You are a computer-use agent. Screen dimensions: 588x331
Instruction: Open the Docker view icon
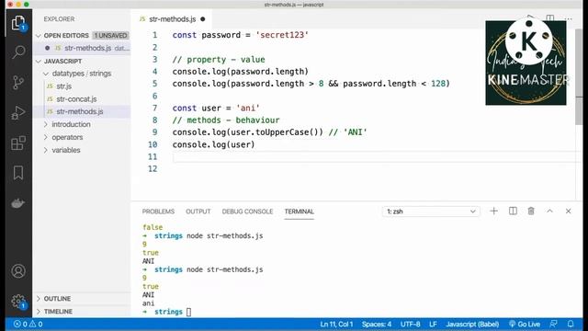pyautogui.click(x=18, y=203)
